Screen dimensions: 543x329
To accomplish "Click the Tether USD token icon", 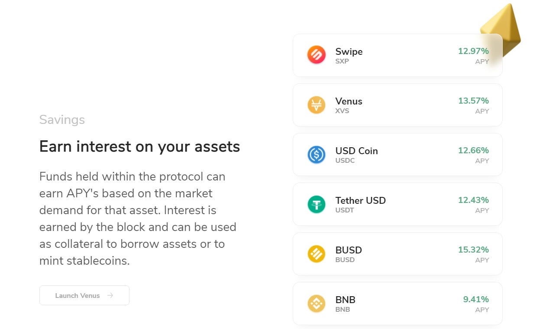I will (x=316, y=204).
